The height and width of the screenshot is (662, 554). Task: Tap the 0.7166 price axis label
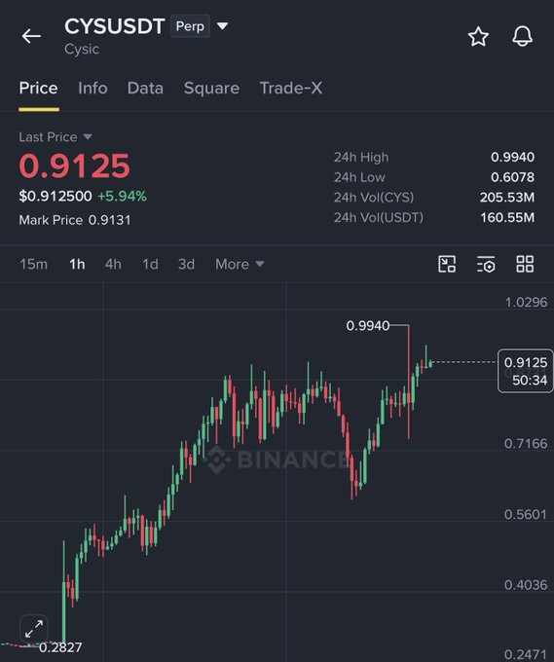(526, 444)
